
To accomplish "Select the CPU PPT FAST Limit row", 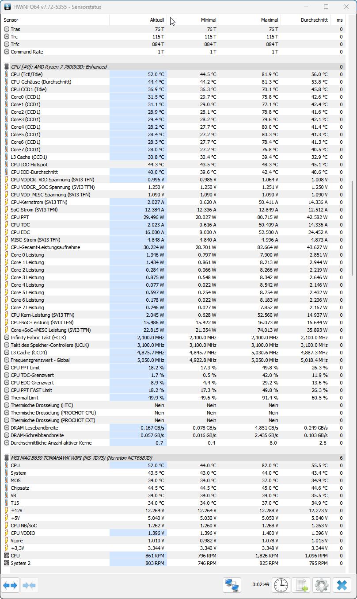I will point(173,390).
